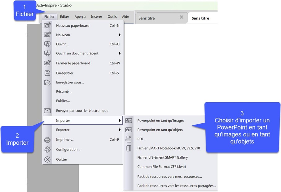Click the Enregistrer floppy disk icon
The height and width of the screenshot is (192, 281).
tap(47, 73)
